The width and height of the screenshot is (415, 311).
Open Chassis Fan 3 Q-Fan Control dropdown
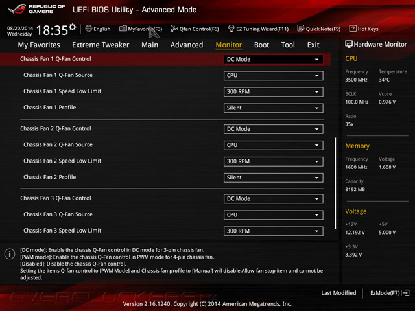click(x=274, y=199)
